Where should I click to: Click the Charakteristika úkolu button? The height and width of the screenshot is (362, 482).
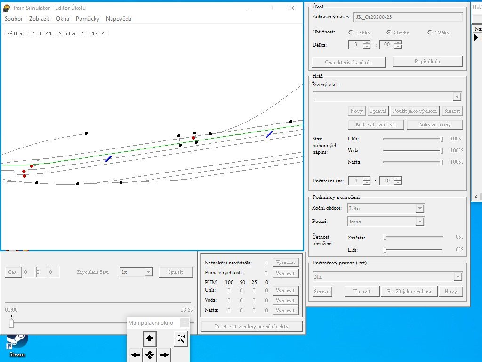349,62
